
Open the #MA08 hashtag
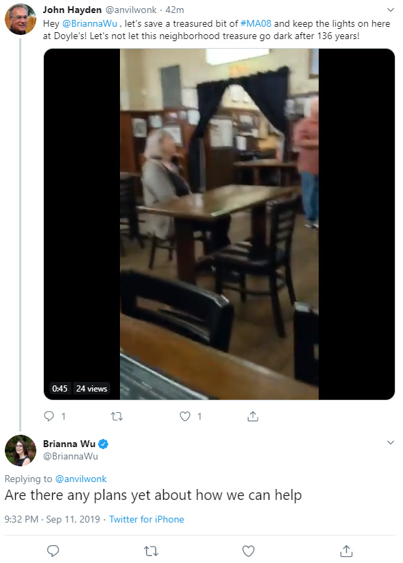256,24
